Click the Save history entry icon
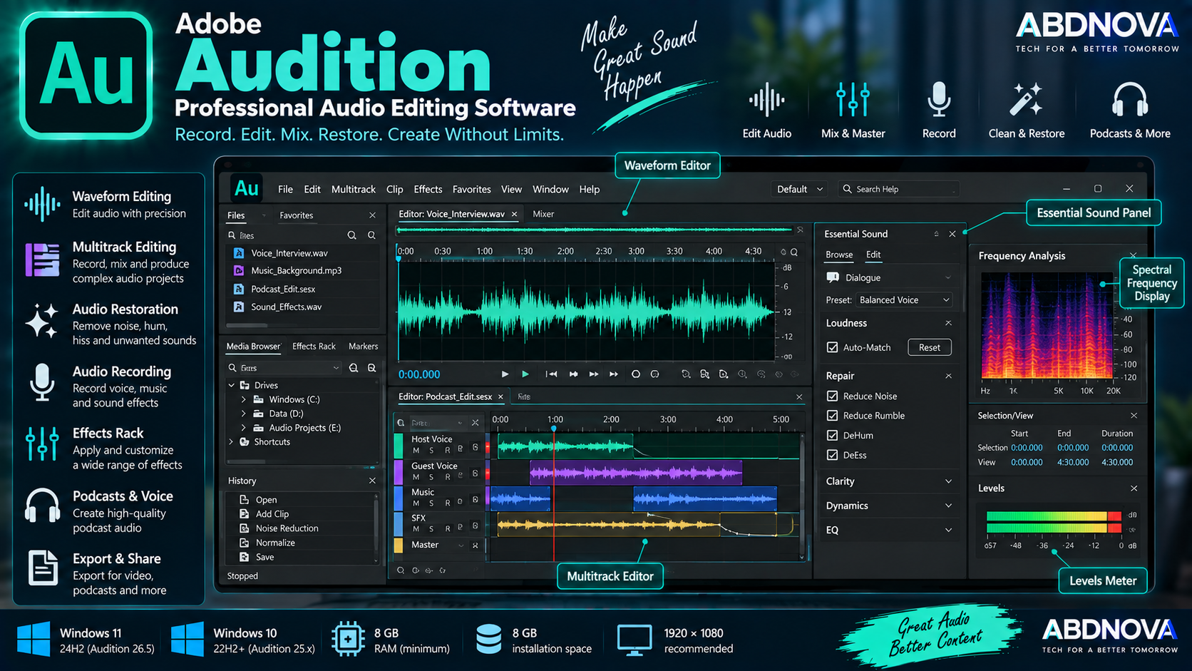 pyautogui.click(x=244, y=557)
